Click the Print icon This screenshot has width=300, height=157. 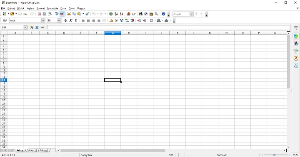pyautogui.click(x=45, y=14)
